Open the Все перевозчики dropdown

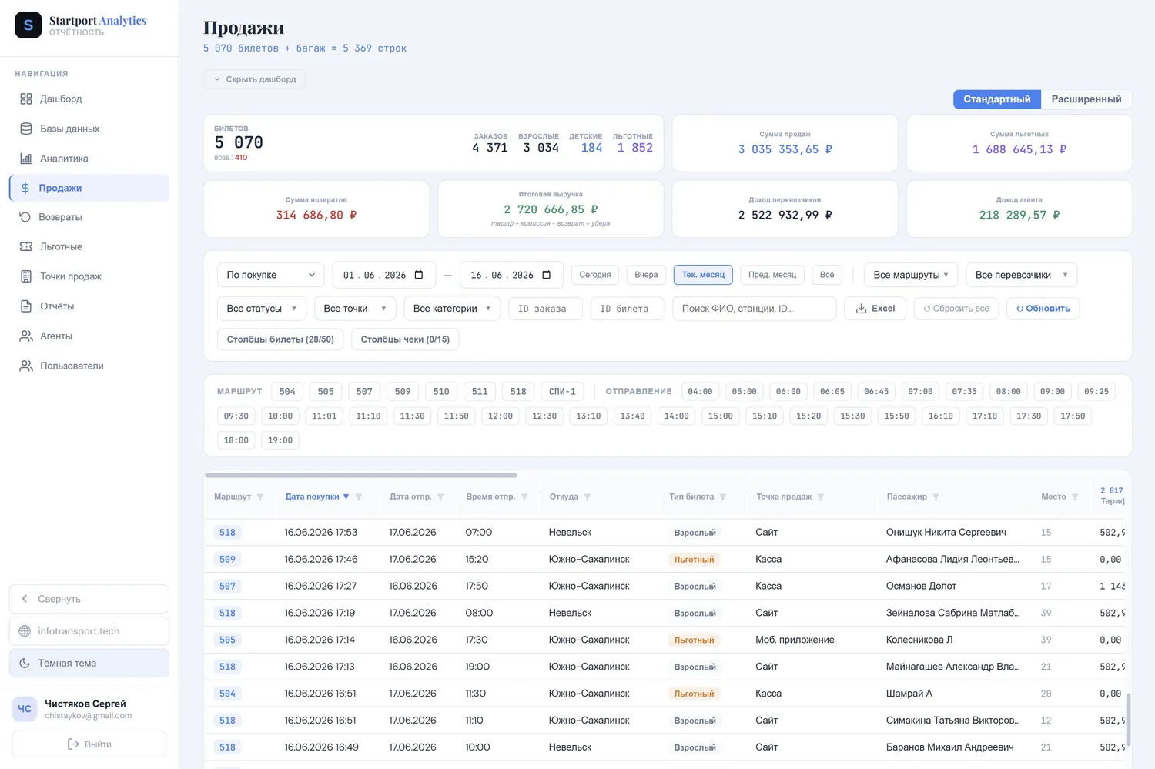coord(1021,275)
